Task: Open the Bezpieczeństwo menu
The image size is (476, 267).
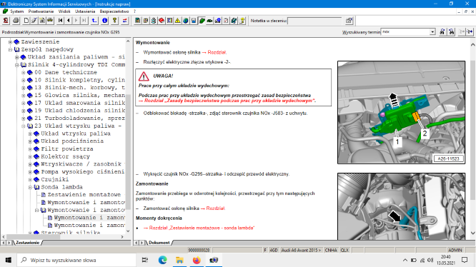Action: [x=114, y=11]
